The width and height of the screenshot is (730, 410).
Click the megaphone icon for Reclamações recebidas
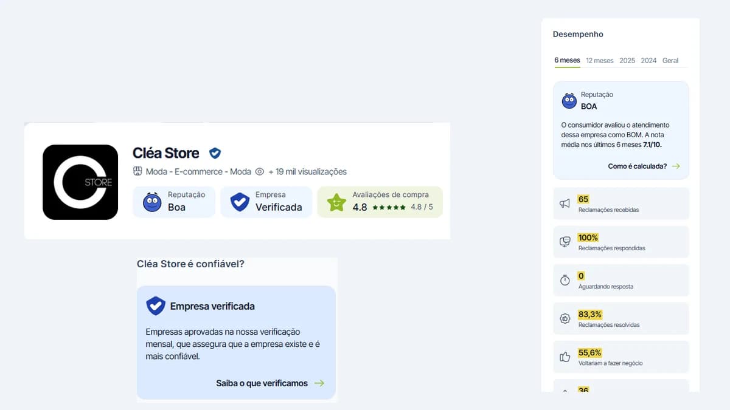tap(565, 203)
